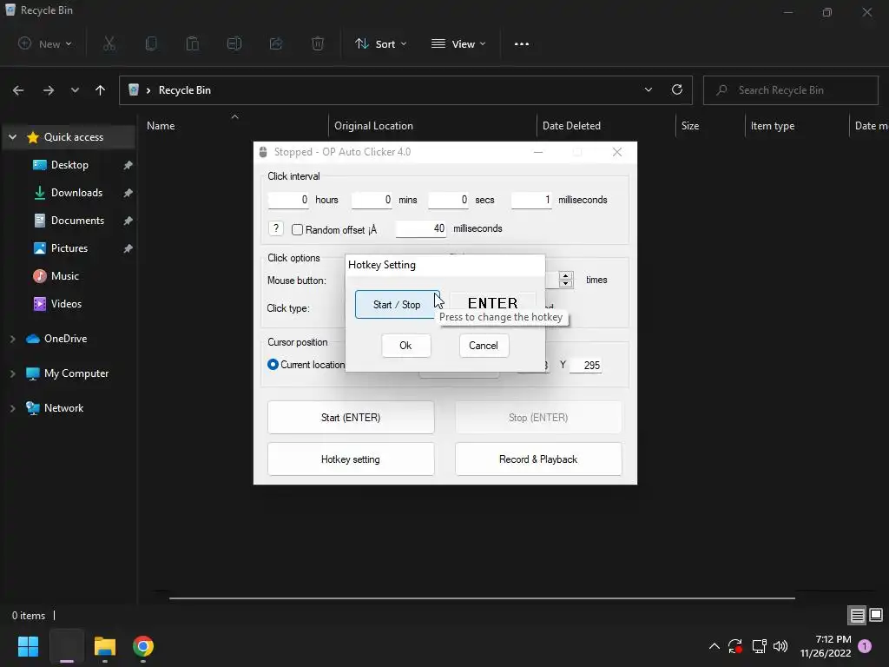
Task: Click the Paste clipboard icon
Action: [x=193, y=43]
